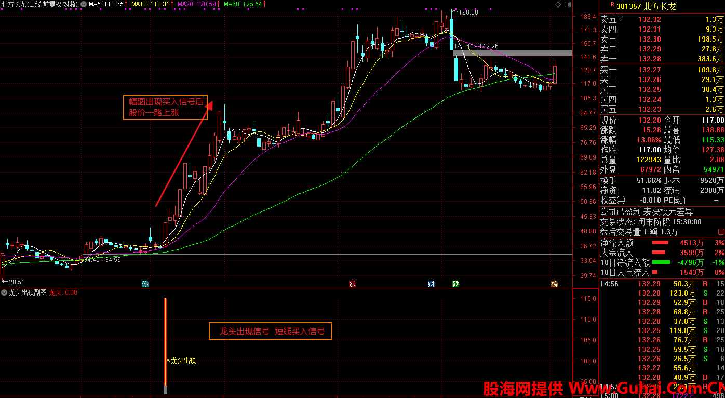The height and width of the screenshot is (398, 725).
Task: Click the diamond icon at chart top-right
Action: pos(558,4)
